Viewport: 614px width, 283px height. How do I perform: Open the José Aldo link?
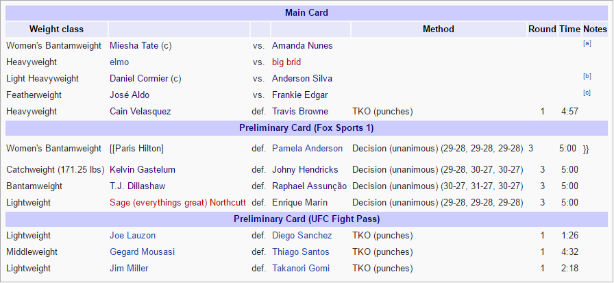tap(130, 95)
